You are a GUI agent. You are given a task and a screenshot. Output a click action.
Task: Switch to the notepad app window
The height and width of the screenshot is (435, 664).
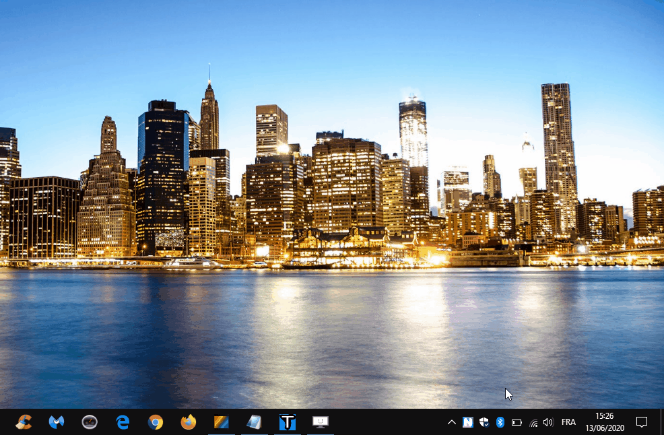click(x=254, y=422)
